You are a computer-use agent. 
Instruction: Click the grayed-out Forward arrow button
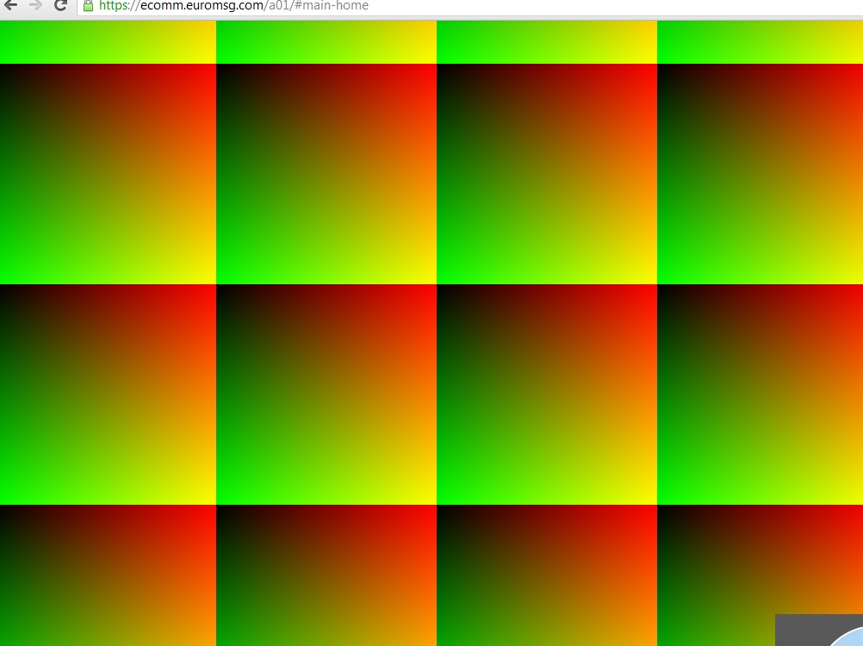pyautogui.click(x=35, y=6)
